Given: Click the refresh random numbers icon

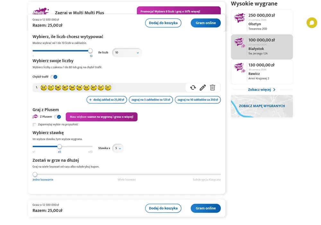Looking at the screenshot, I should coord(193,88).
